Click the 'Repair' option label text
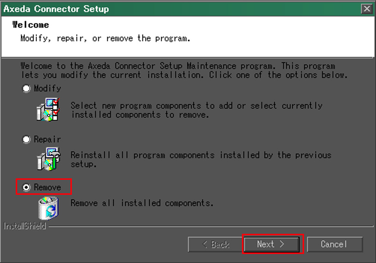376x263 pixels. (x=47, y=139)
